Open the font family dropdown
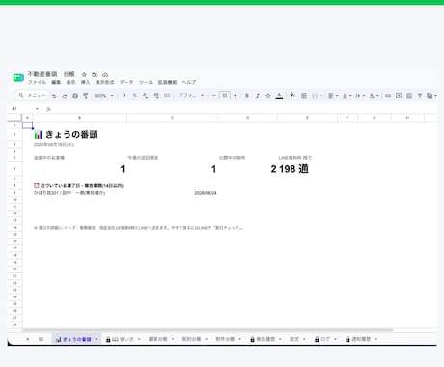The height and width of the screenshot is (367, 444). tap(191, 96)
